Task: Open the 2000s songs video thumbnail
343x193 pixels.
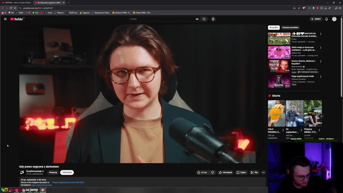Action: (279, 52)
